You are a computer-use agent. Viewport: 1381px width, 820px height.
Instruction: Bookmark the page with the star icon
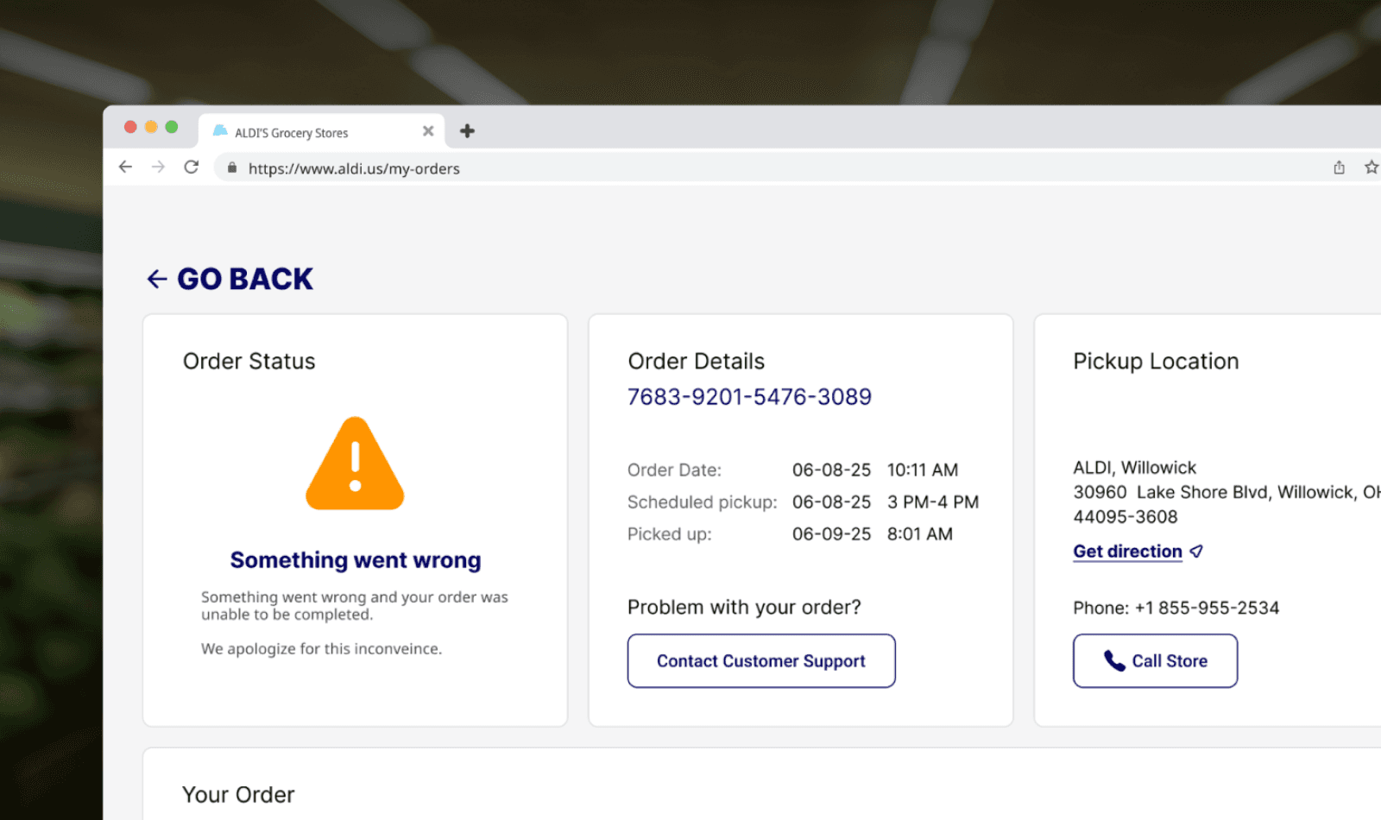click(1371, 167)
